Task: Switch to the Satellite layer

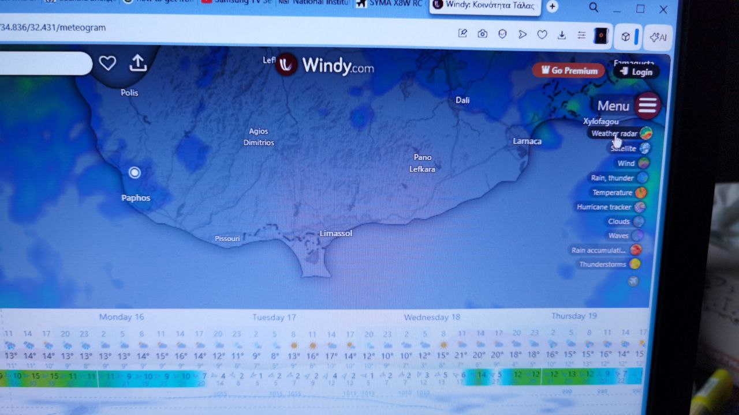Action: point(644,149)
